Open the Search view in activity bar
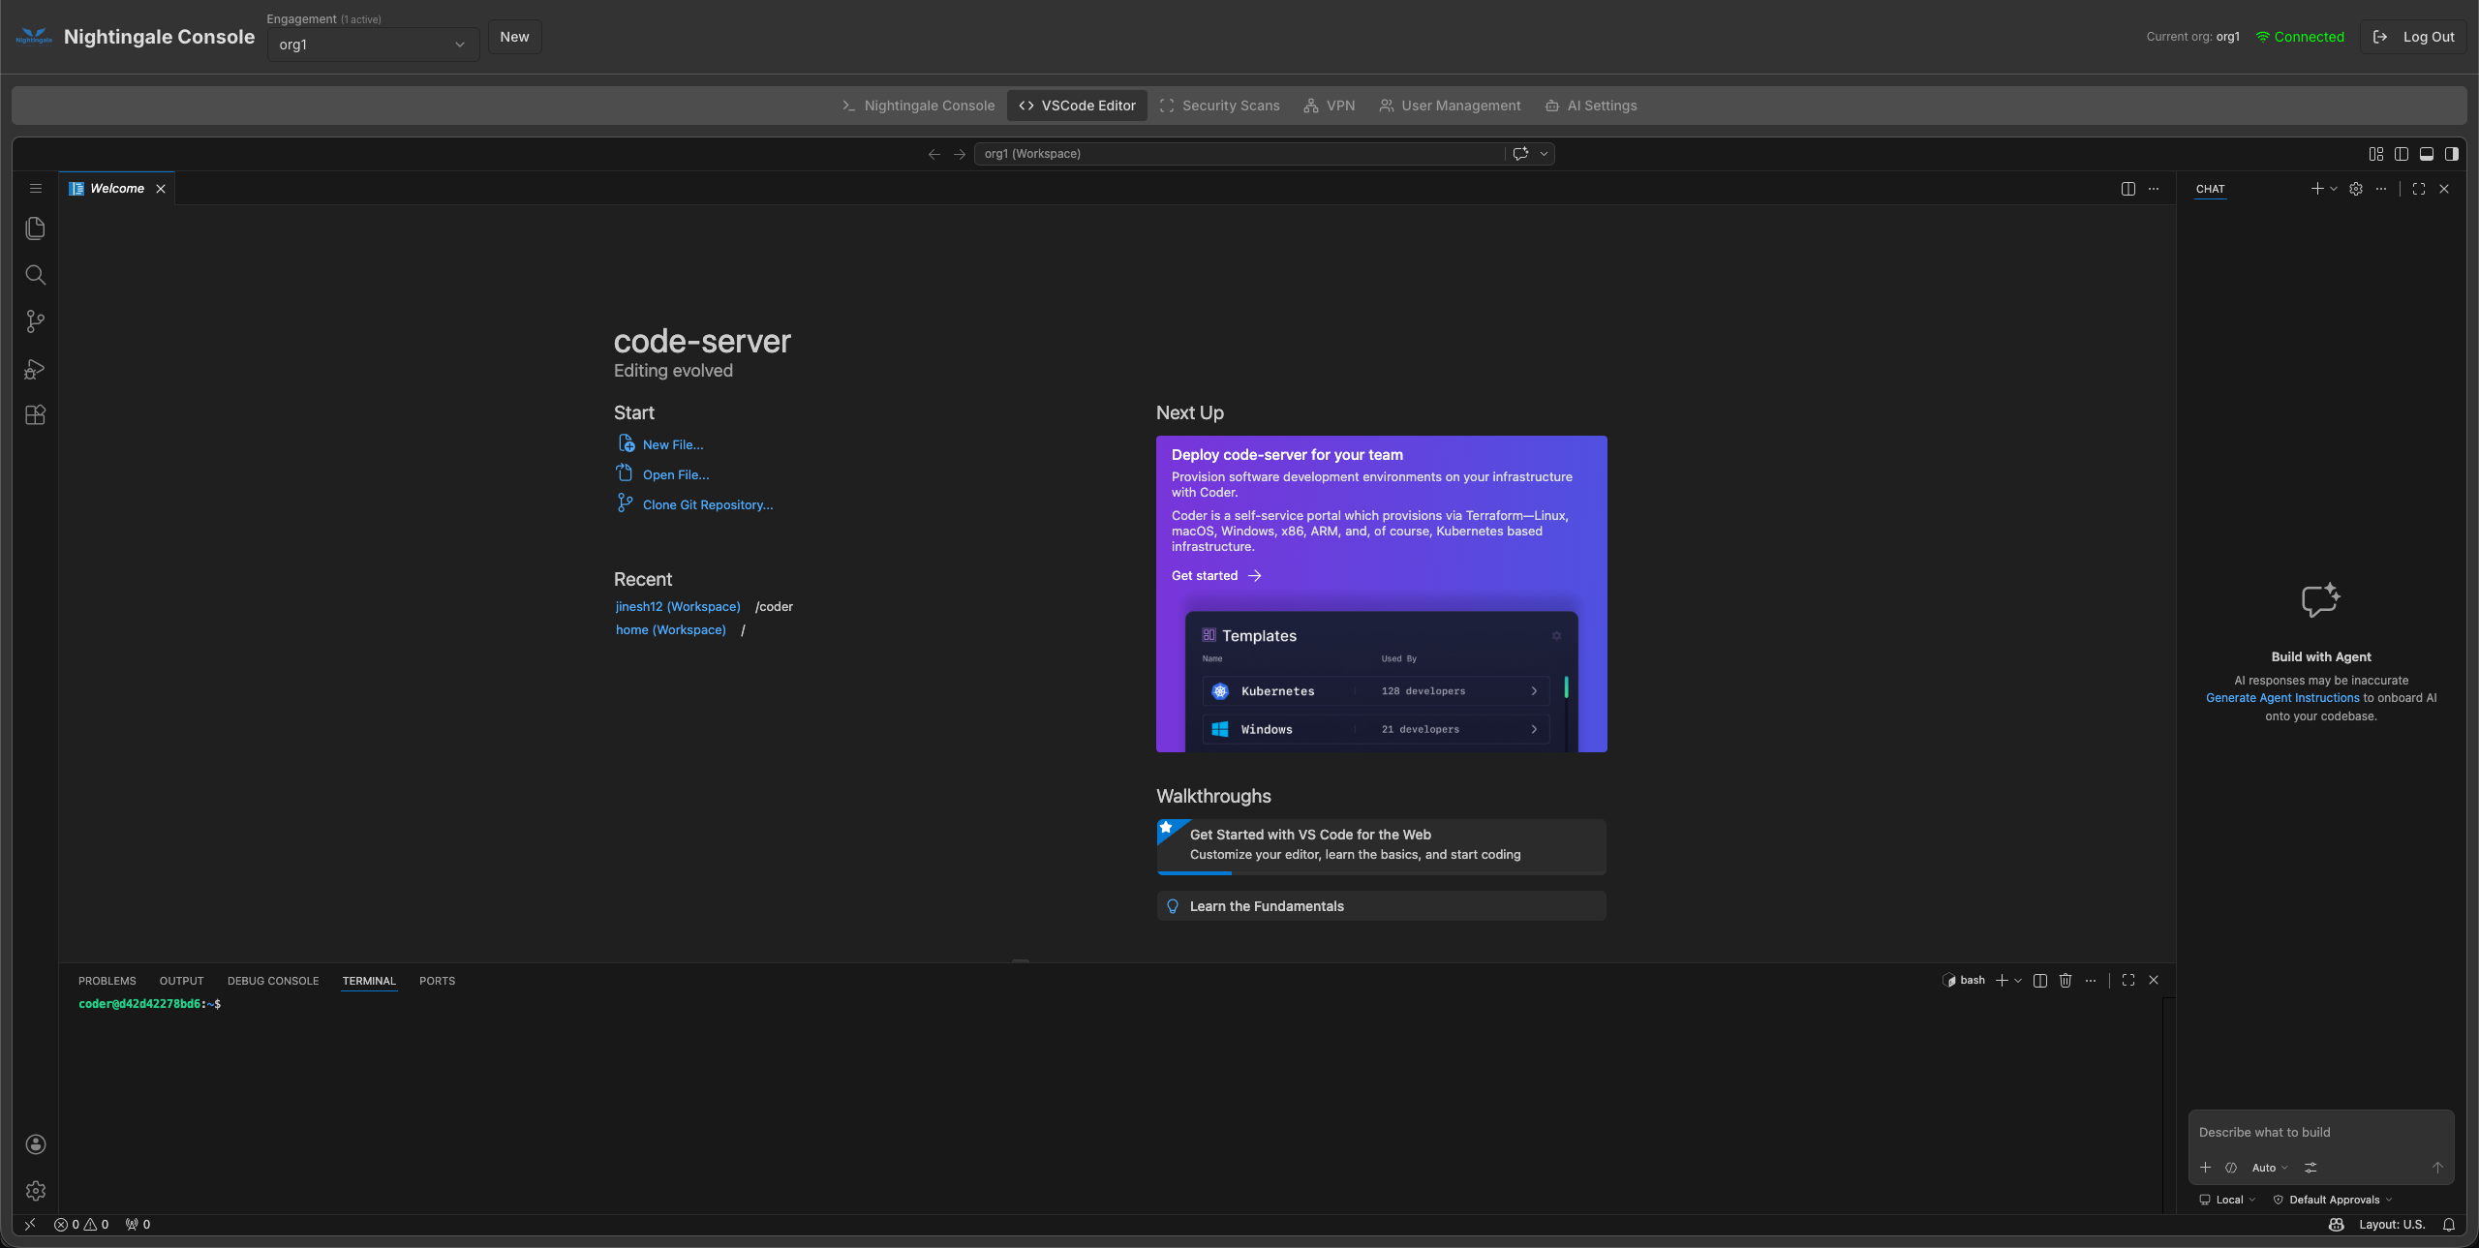Image resolution: width=2479 pixels, height=1248 pixels. click(35, 275)
